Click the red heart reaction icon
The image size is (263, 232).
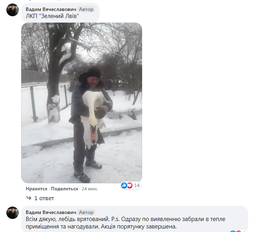[129, 185]
